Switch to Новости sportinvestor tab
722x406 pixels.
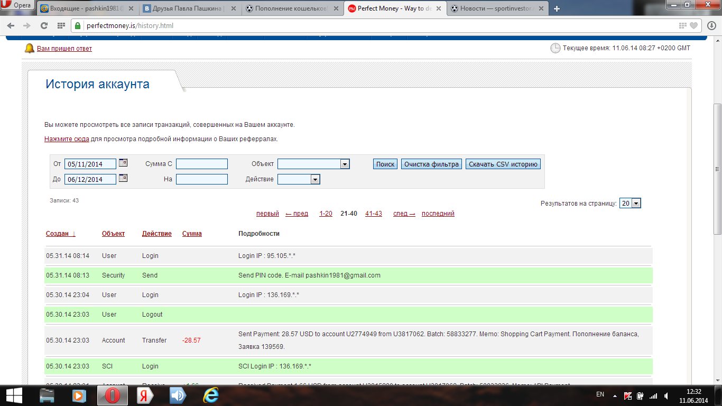coord(497,8)
